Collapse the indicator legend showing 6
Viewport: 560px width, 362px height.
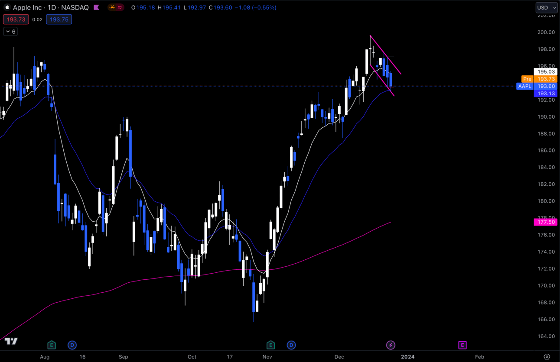point(10,32)
